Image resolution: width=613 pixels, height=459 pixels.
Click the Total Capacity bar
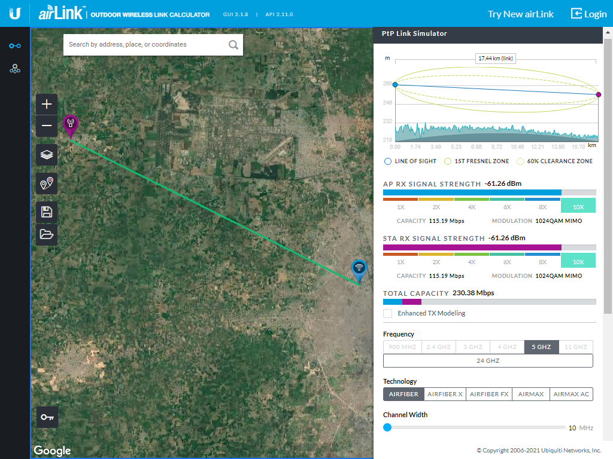click(x=490, y=302)
